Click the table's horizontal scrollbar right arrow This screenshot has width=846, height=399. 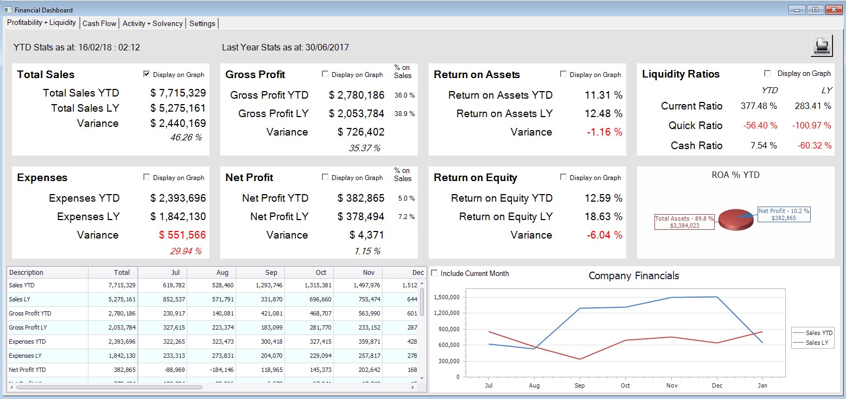pyautogui.click(x=413, y=387)
